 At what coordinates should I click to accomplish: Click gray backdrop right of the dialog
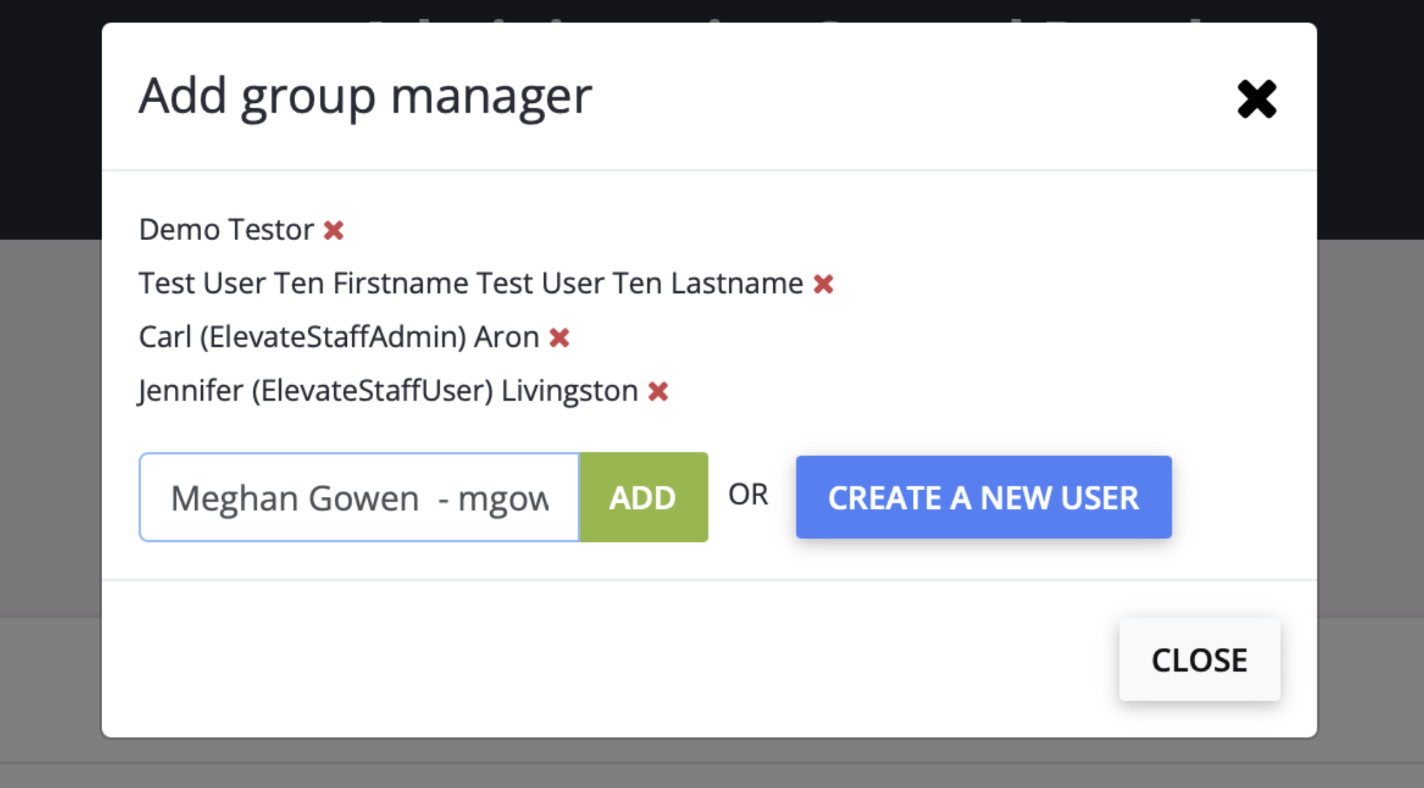pos(1370,430)
